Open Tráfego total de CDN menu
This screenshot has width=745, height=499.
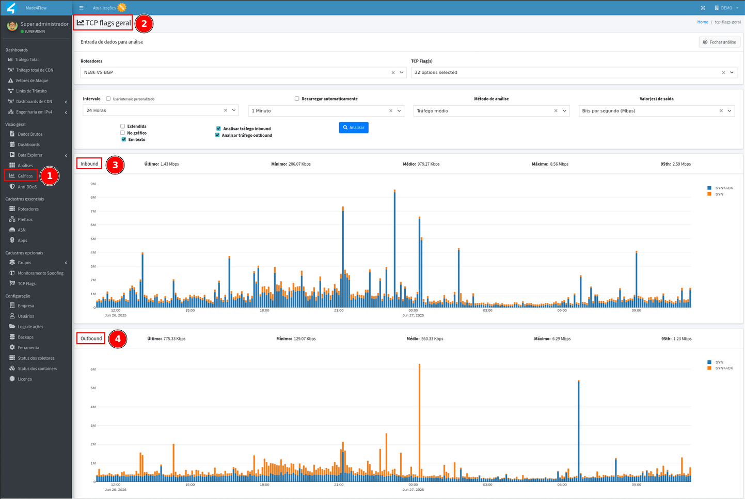click(x=36, y=70)
